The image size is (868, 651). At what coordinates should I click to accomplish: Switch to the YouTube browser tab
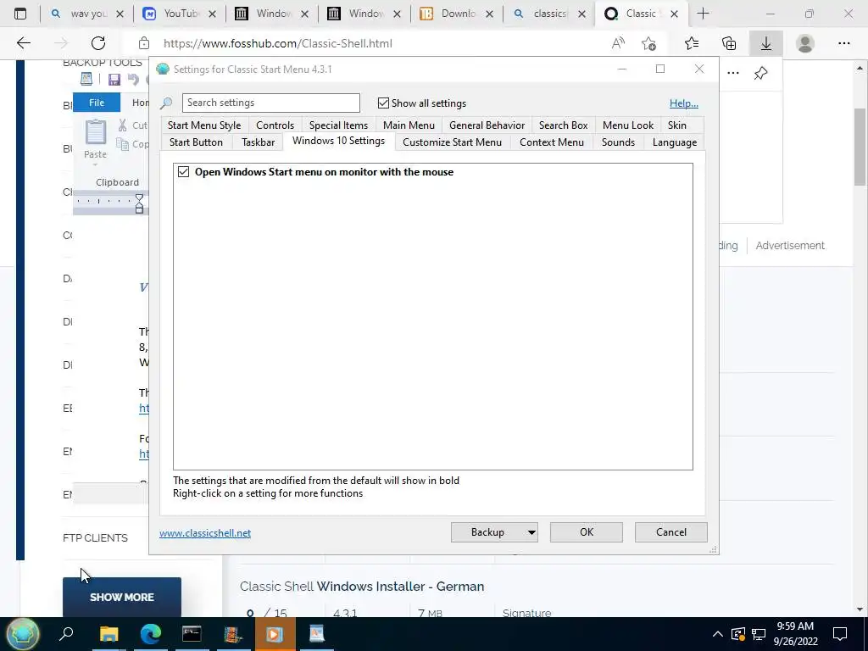pyautogui.click(x=180, y=14)
